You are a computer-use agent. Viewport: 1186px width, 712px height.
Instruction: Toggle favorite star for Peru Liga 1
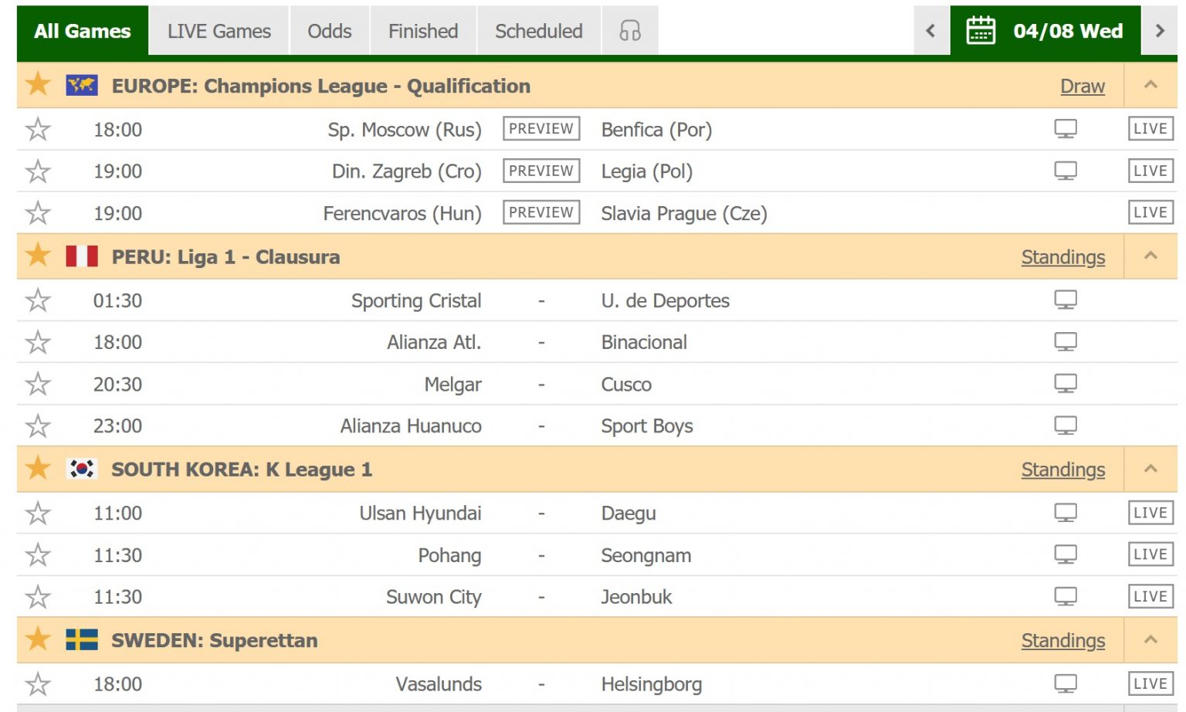38,255
